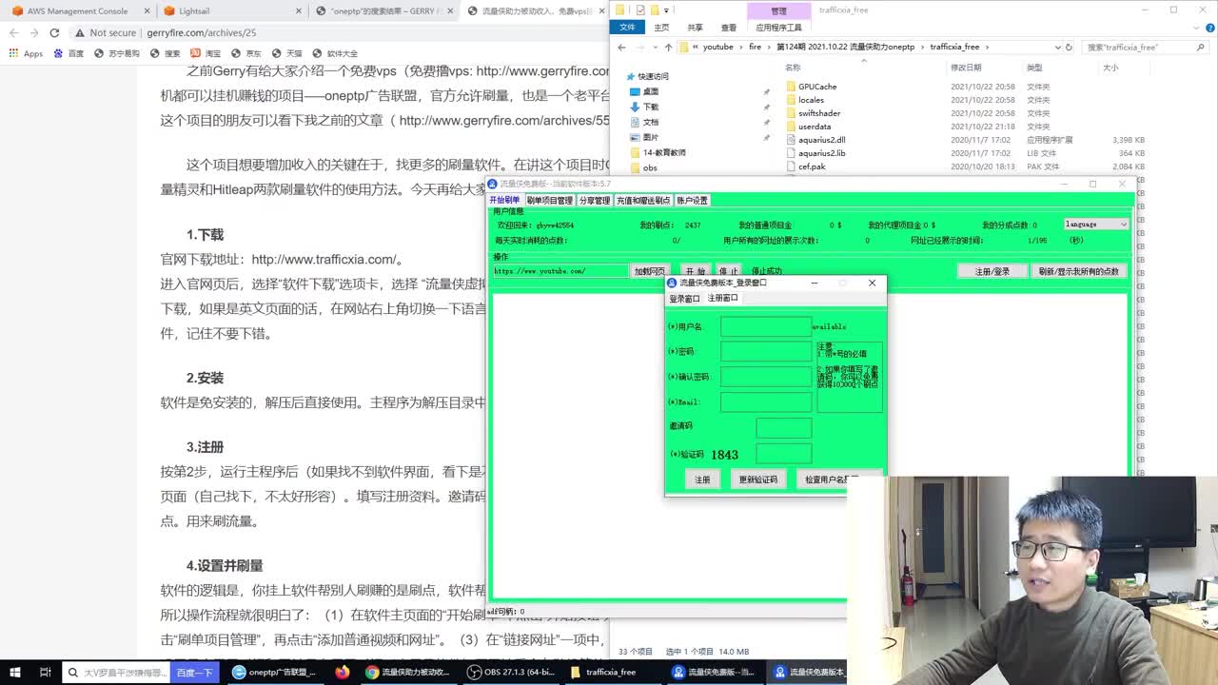Click the youtube breadcrumb in address bar
This screenshot has height=685, width=1218.
point(718,47)
